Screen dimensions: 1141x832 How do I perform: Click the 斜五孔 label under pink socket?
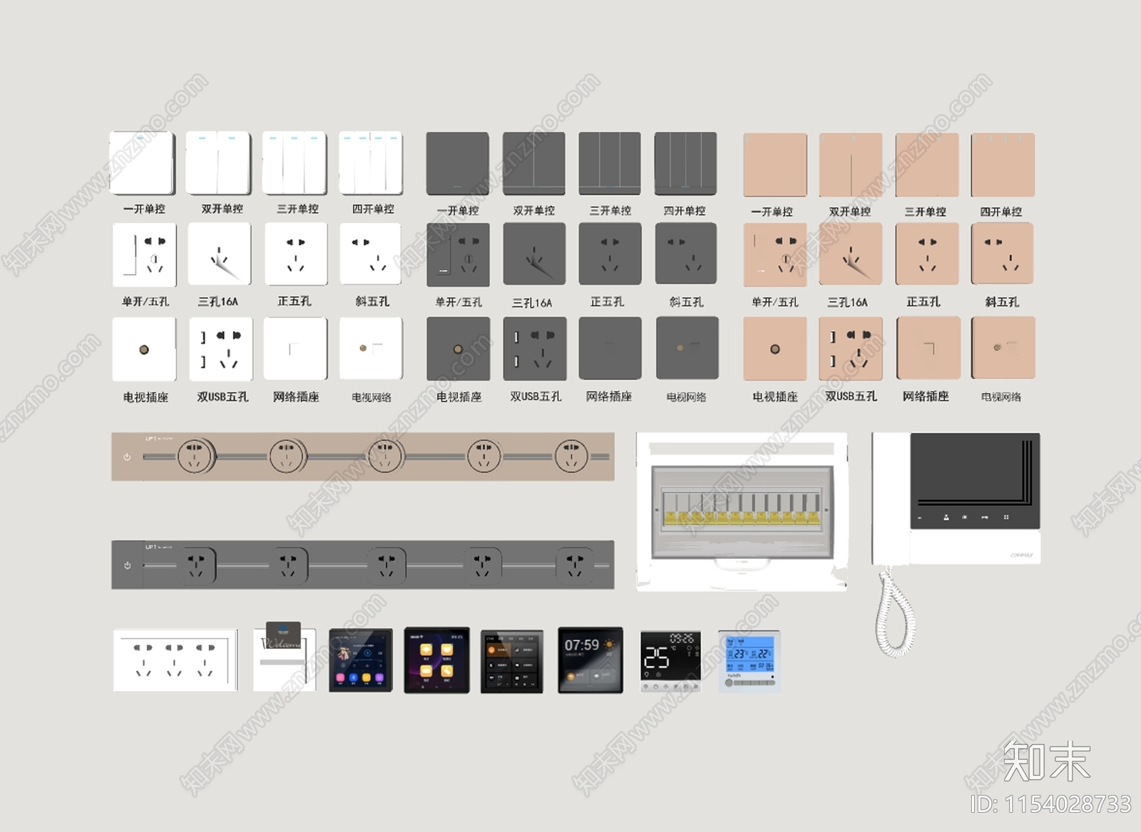point(1002,302)
